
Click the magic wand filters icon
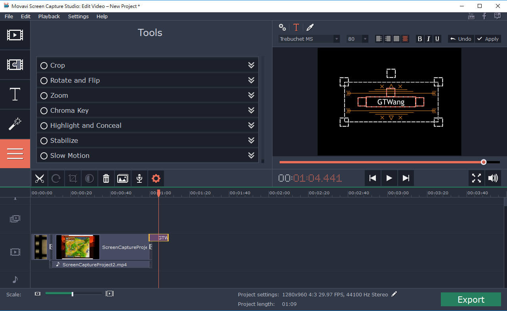(x=15, y=124)
